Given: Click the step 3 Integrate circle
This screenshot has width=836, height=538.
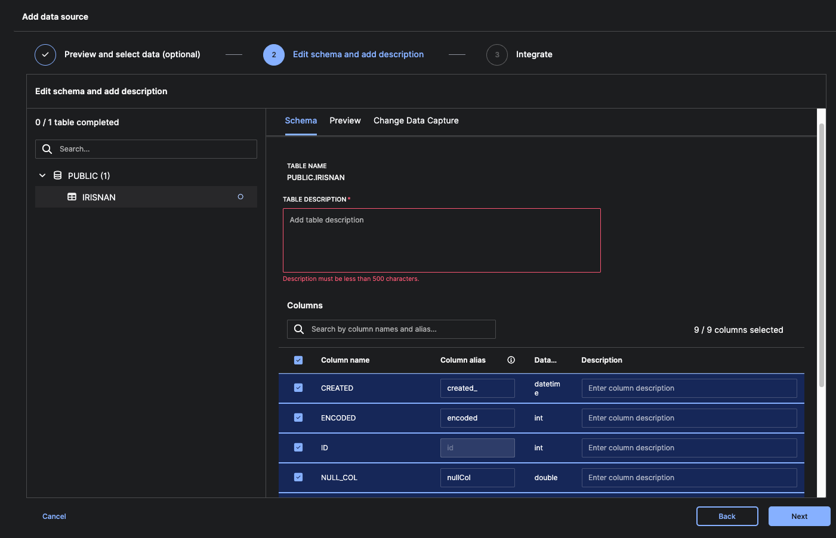Looking at the screenshot, I should point(496,54).
